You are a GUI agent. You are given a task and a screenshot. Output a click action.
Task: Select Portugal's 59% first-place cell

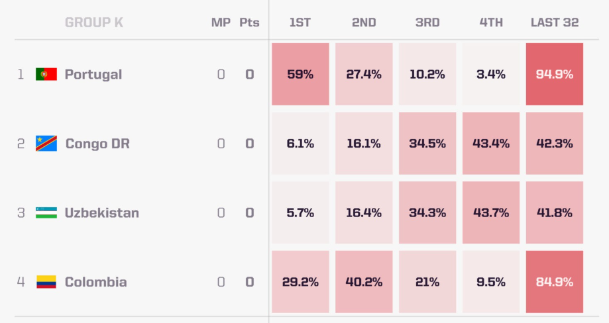[300, 74]
